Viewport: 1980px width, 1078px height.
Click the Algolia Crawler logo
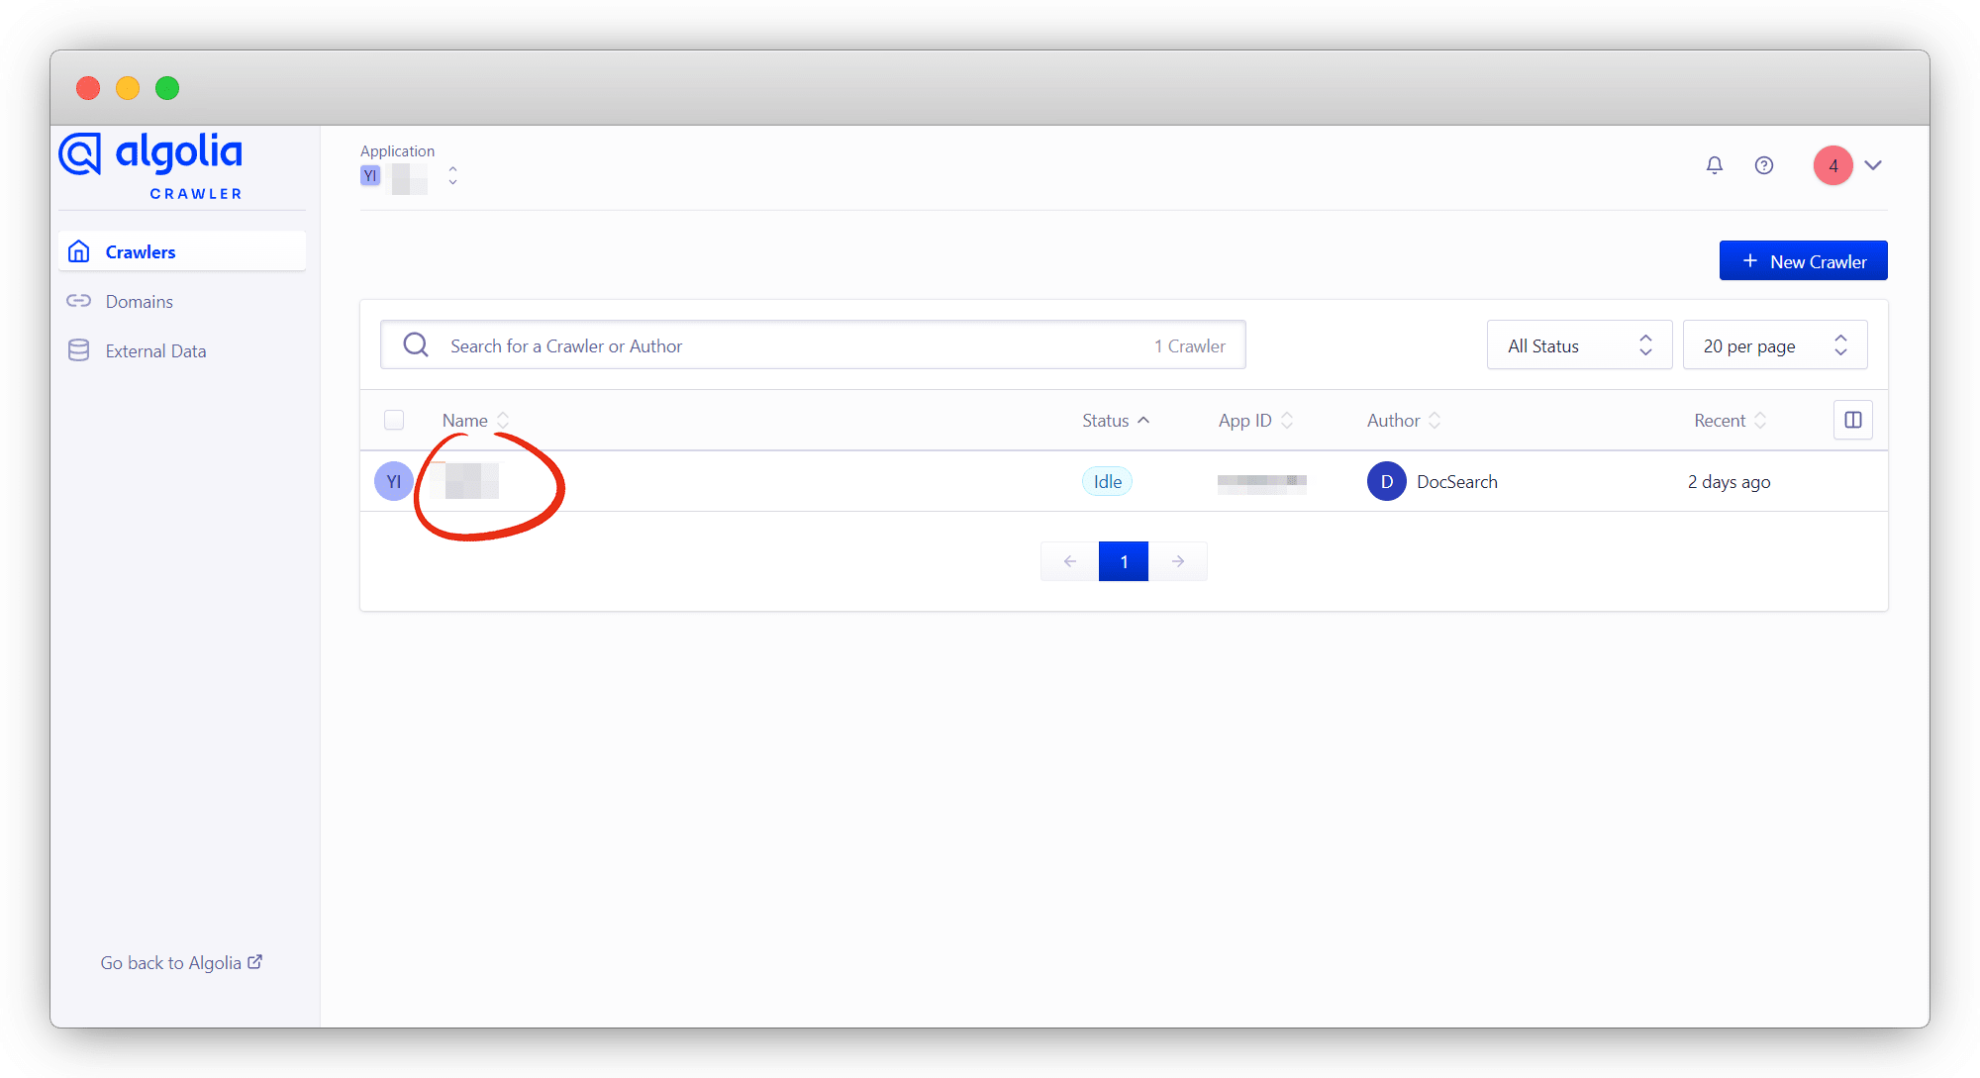pos(150,165)
